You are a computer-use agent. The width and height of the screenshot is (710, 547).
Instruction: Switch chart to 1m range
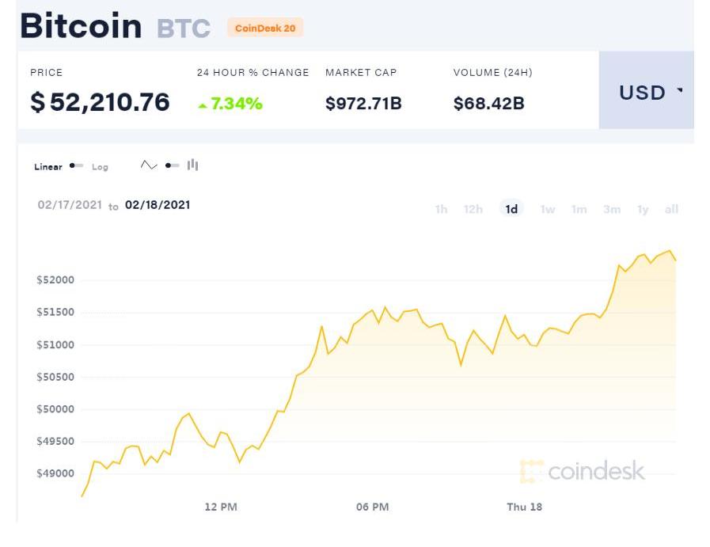pos(579,209)
